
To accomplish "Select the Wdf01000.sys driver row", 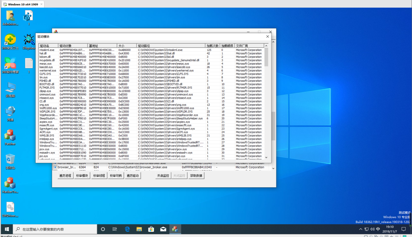I will click(151, 108).
